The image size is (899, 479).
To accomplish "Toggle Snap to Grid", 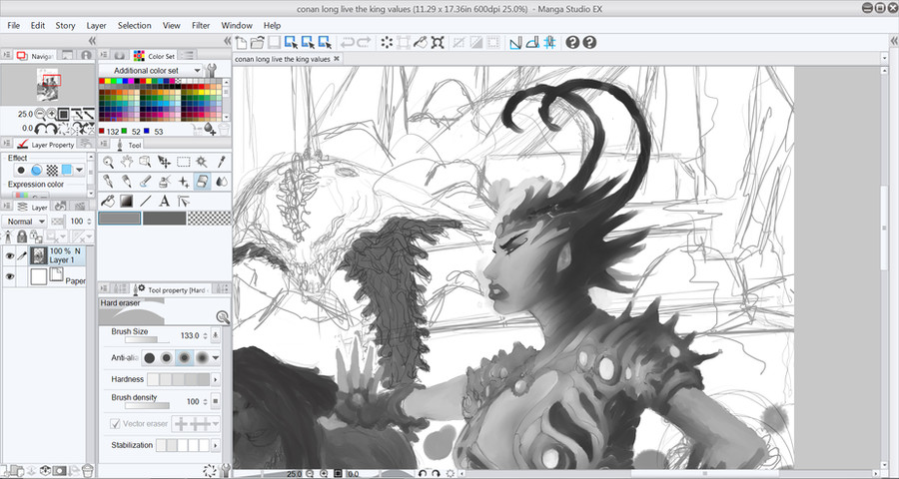I will (x=549, y=42).
